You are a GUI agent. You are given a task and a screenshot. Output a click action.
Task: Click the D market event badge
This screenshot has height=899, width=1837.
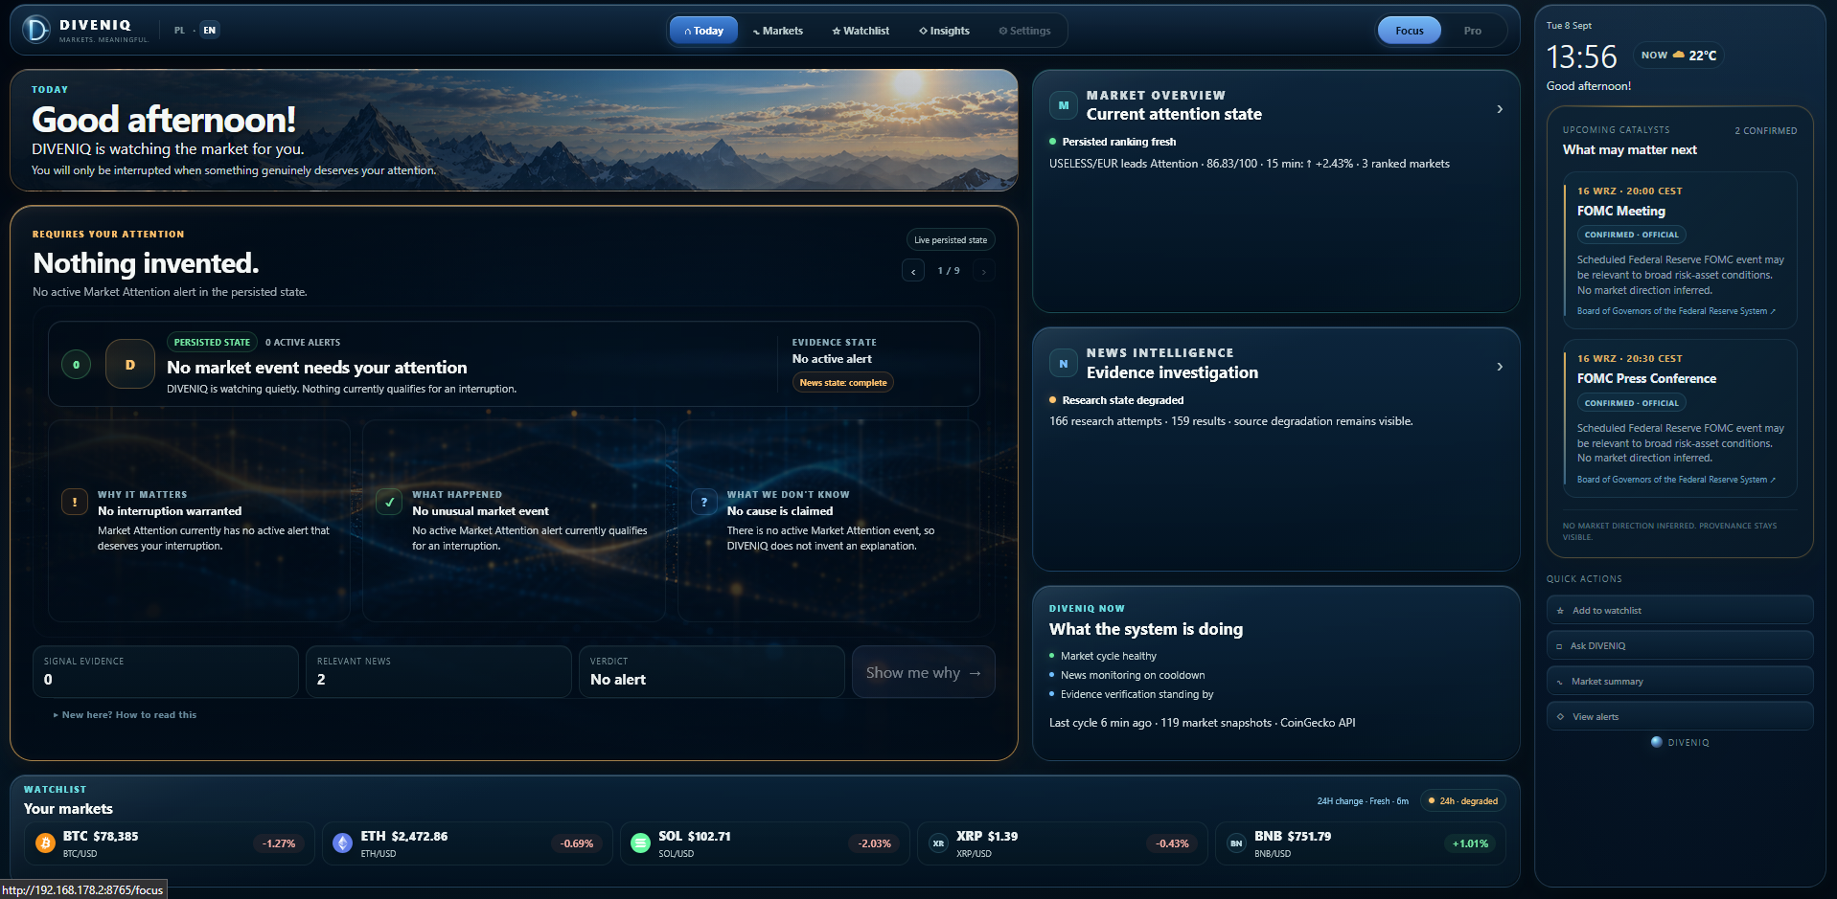coord(130,365)
